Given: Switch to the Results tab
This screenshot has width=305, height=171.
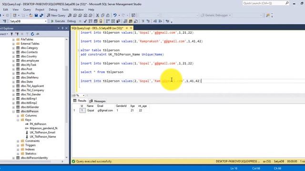Looking at the screenshot, I should (80, 101).
